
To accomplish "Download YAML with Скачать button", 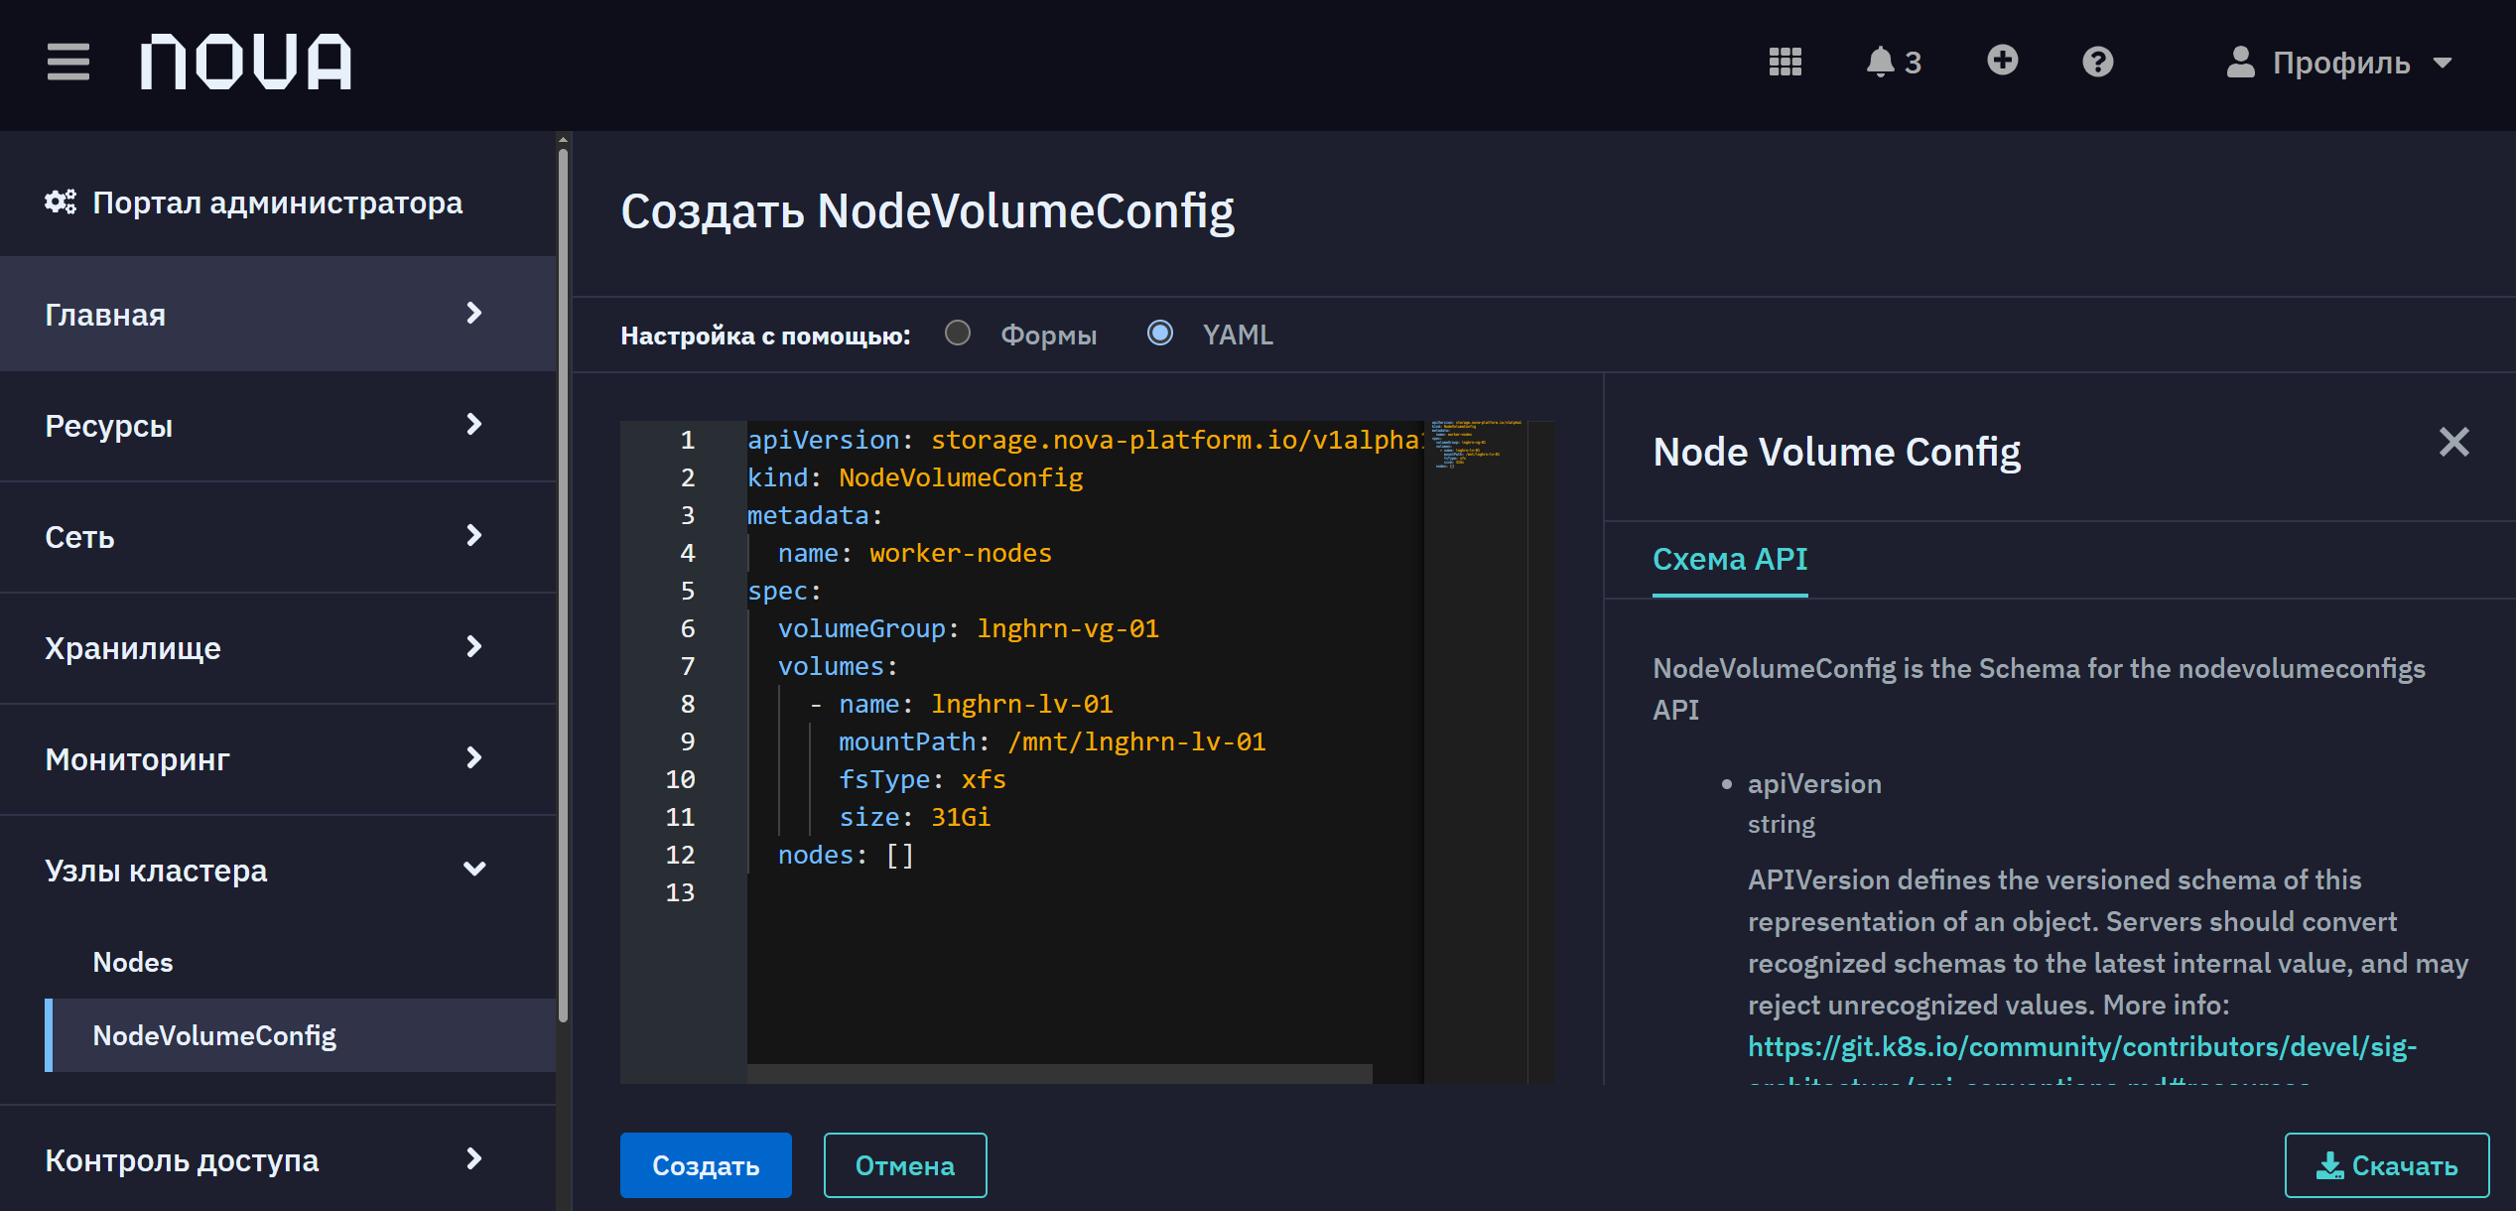I will 2387,1165.
